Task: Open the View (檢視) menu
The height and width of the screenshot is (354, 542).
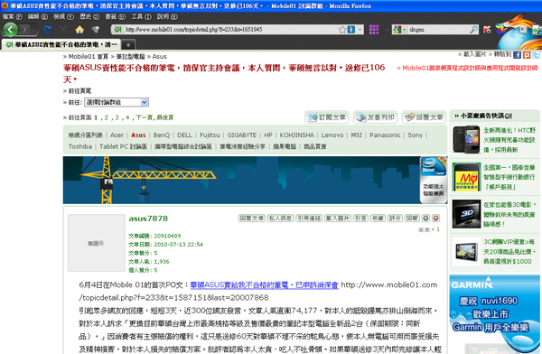Action: tap(63, 16)
